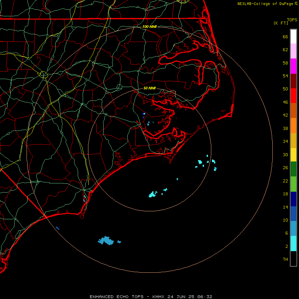Click the legend value 58
This screenshot has height=299, width=299.
(x=285, y=63)
